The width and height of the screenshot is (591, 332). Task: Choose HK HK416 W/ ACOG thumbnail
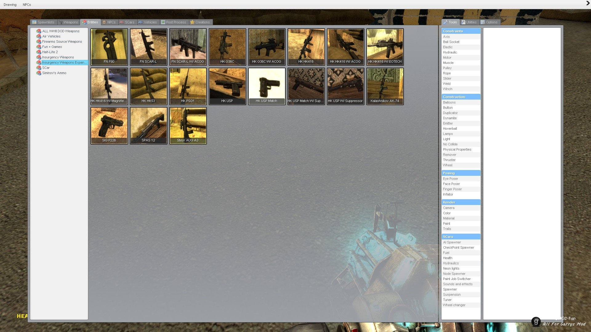tap(345, 47)
